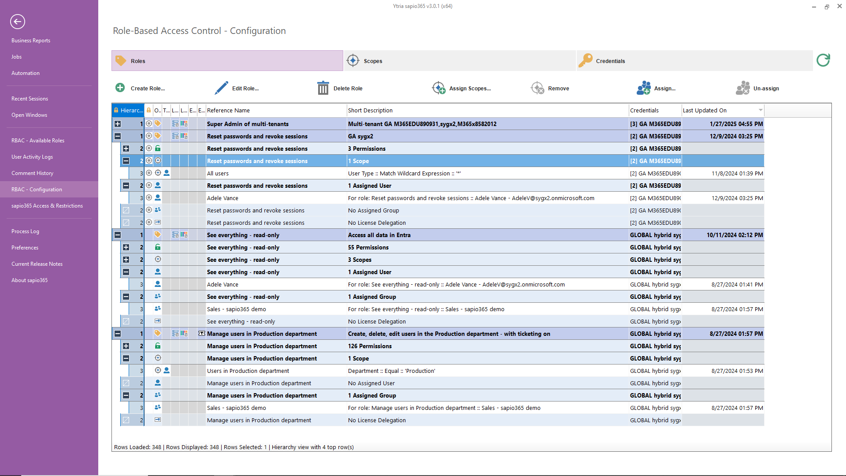The image size is (846, 476).
Task: Collapse the See everything - read-only top row
Action: pos(118,235)
